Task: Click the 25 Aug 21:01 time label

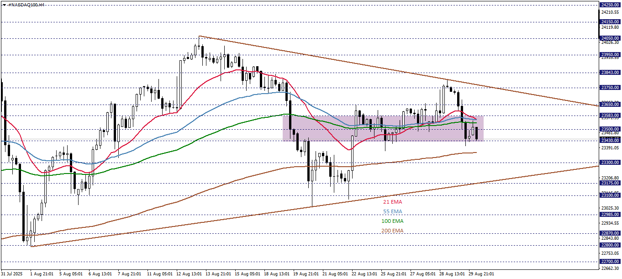Action: (x=394, y=274)
